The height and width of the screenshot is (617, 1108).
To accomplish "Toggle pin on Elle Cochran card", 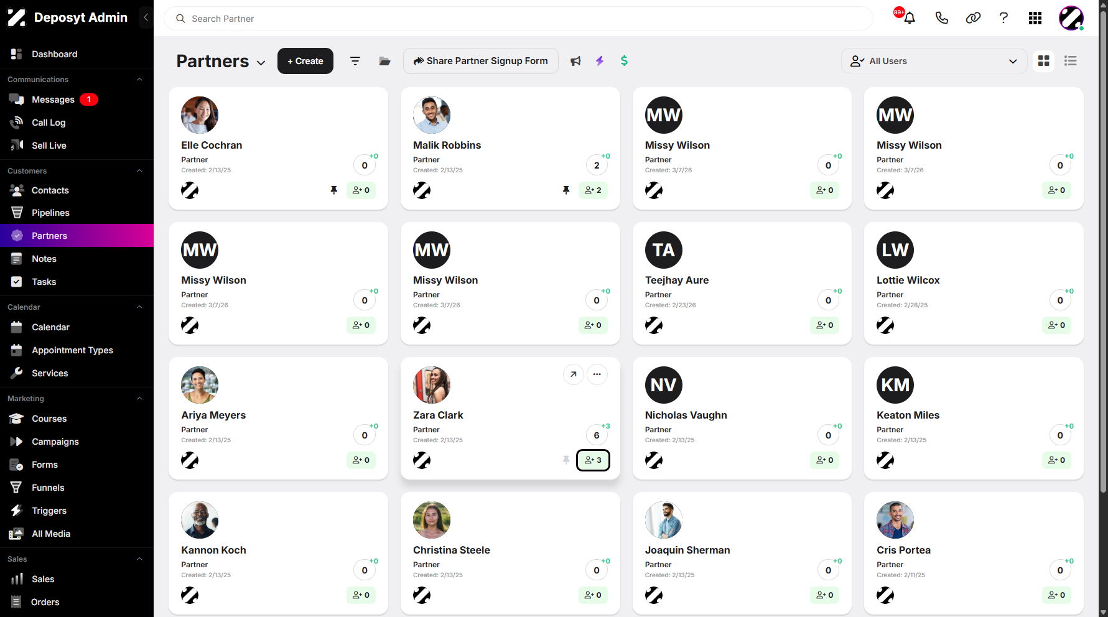I will pos(334,190).
